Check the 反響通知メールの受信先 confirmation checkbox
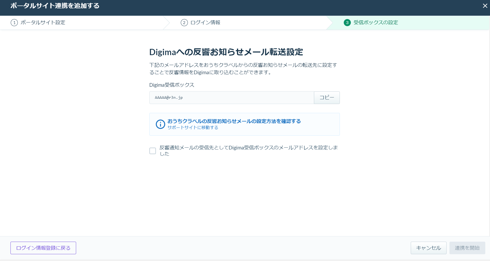 point(153,151)
